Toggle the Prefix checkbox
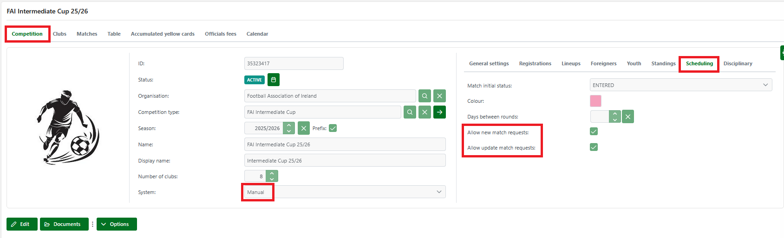The width and height of the screenshot is (784, 238). tap(333, 128)
